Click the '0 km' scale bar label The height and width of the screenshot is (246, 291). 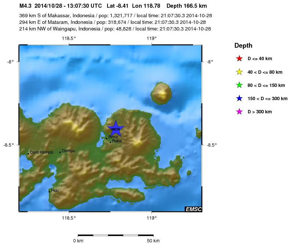[78, 241]
